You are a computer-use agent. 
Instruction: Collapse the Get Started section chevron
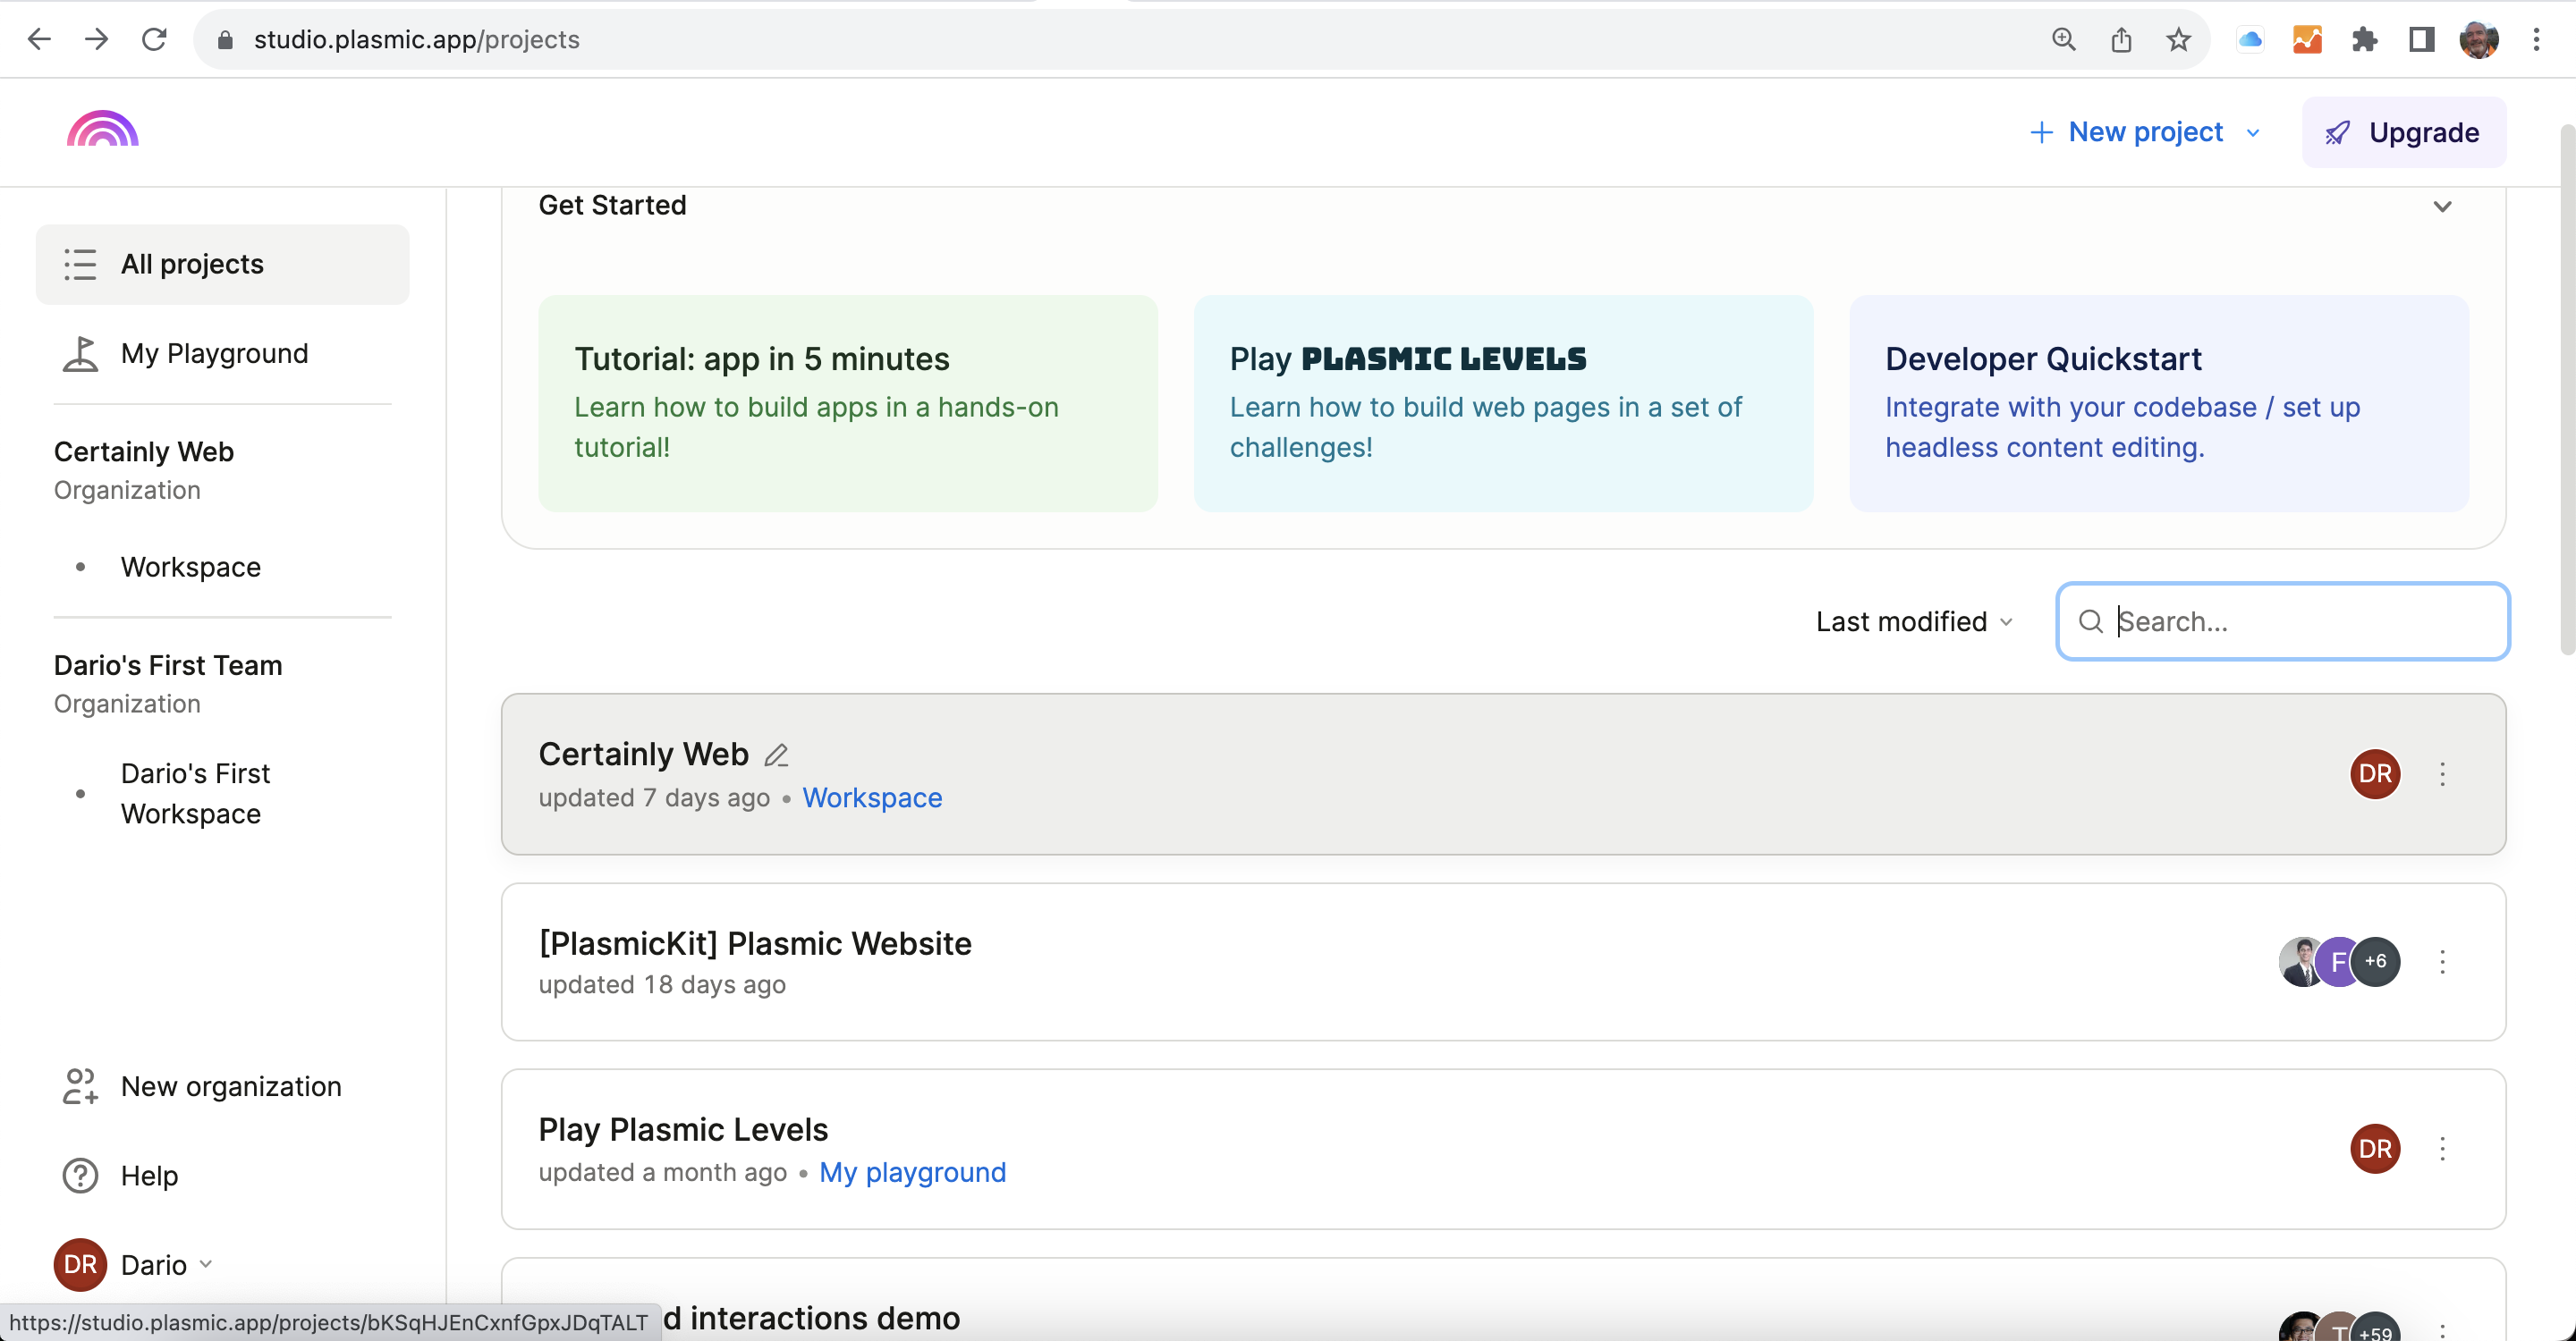pyautogui.click(x=2442, y=206)
